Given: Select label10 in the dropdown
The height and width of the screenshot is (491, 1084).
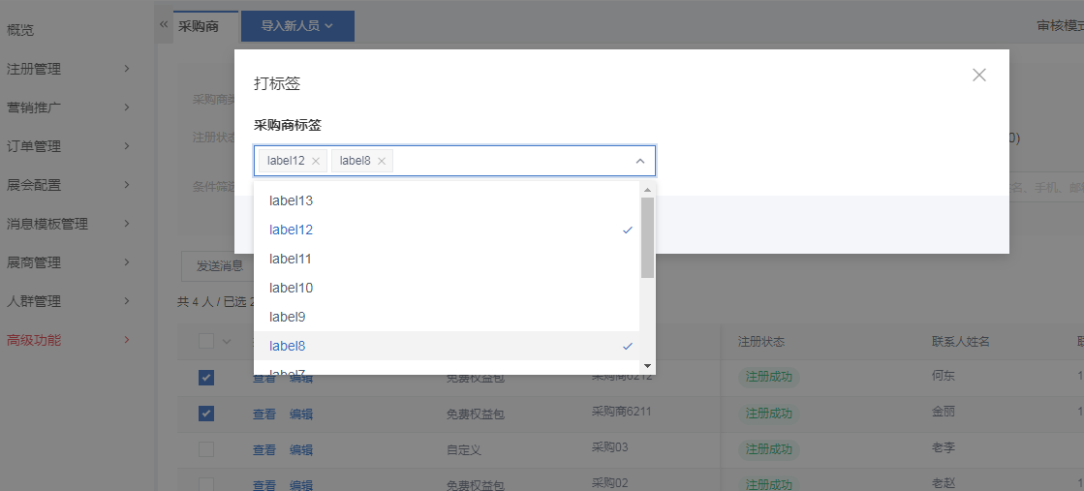Looking at the screenshot, I should pos(447,288).
